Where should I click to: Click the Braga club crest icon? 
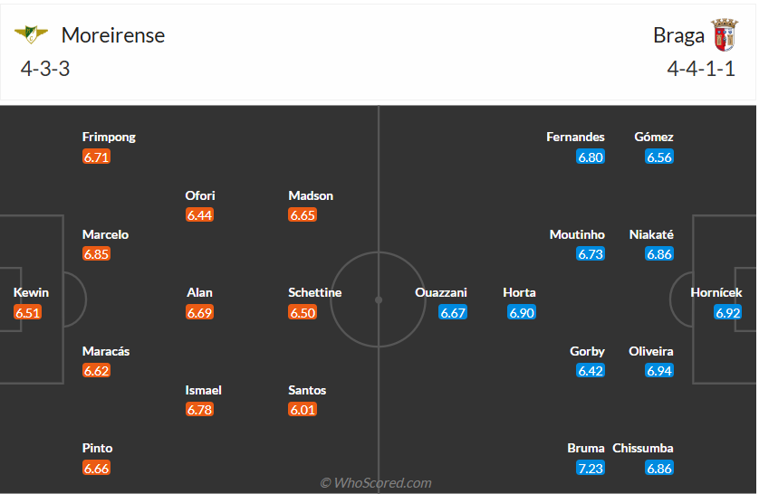tap(724, 34)
